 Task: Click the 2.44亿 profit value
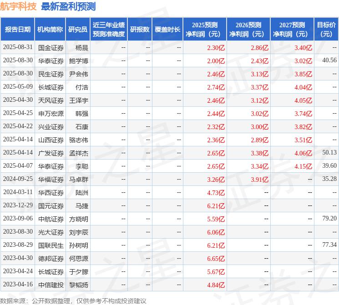[x=216, y=114]
